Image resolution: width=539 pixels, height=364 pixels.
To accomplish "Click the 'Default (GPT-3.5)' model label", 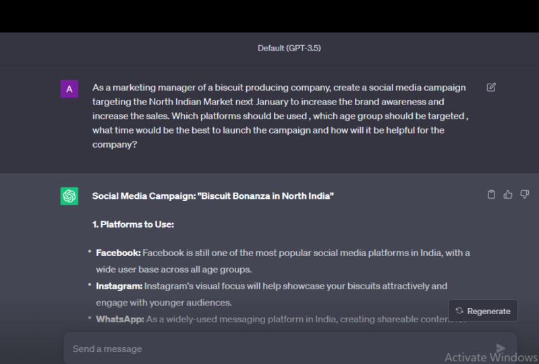I will tap(289, 48).
